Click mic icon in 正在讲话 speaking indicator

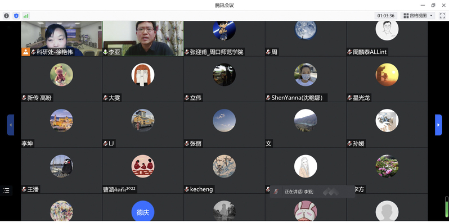point(276,192)
